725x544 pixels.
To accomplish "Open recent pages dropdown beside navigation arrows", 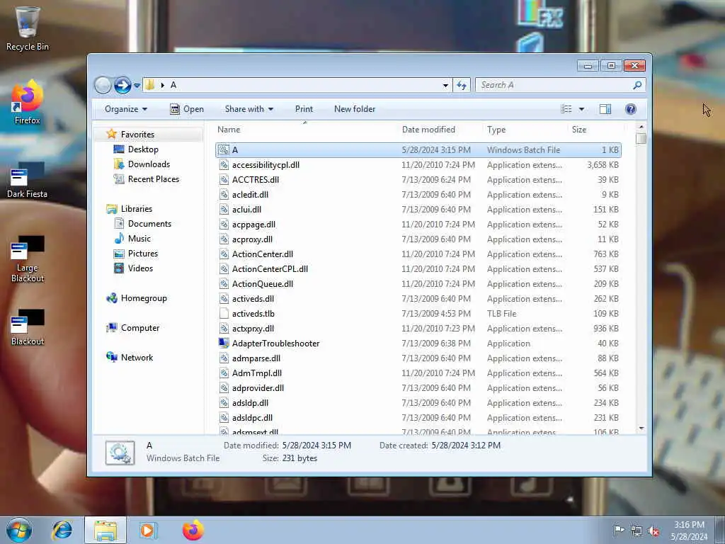I will 137,86.
